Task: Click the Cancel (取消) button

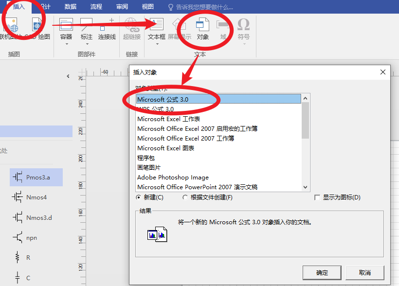Action: 364,273
